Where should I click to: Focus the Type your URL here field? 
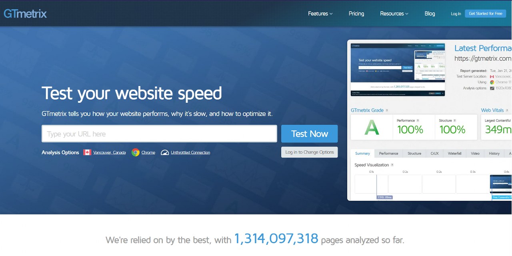point(159,134)
